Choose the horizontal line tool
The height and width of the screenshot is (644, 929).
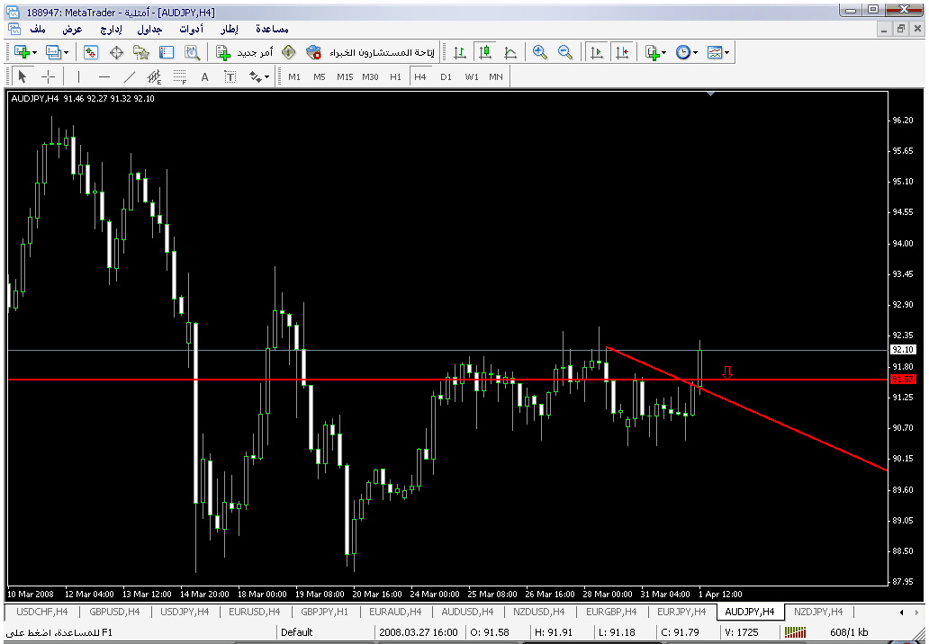pyautogui.click(x=104, y=76)
